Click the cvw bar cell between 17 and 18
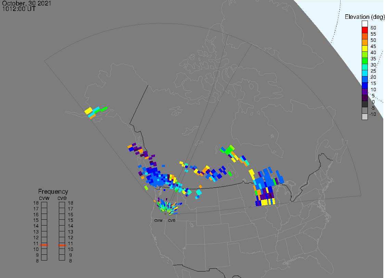 [44, 205]
